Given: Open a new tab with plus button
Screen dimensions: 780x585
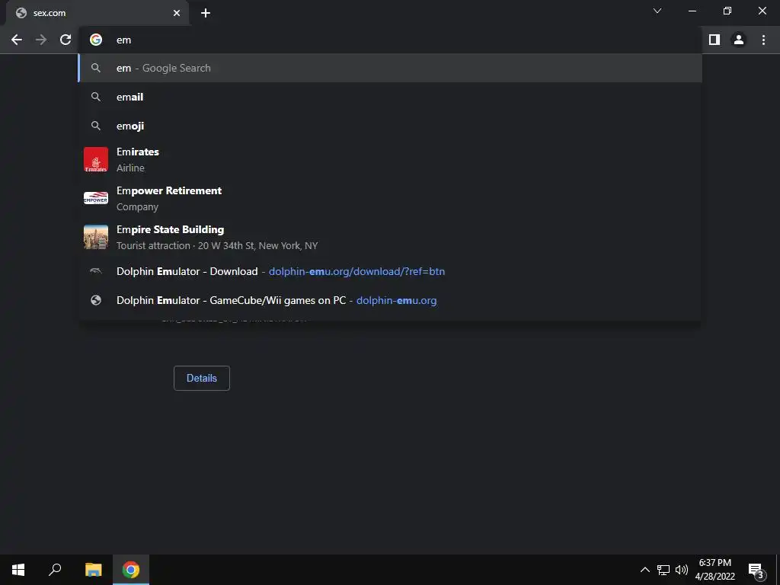Looking at the screenshot, I should pos(206,13).
